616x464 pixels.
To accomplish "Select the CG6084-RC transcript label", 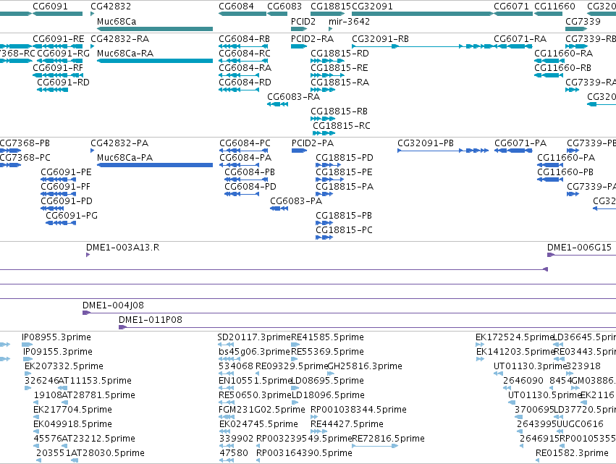I will pos(245,54).
